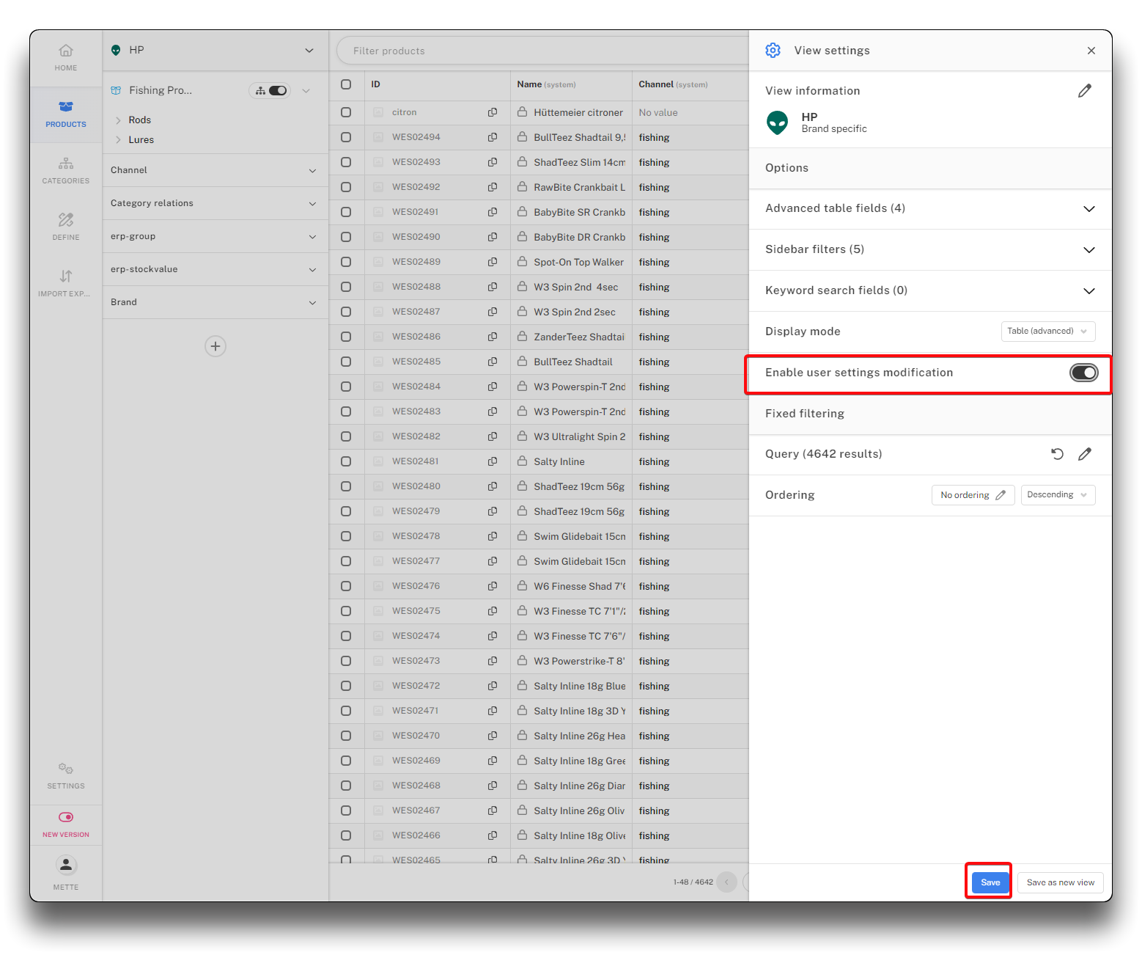This screenshot has width=1142, height=955.
Task: Click the copy icon next to WES02494
Action: [493, 137]
